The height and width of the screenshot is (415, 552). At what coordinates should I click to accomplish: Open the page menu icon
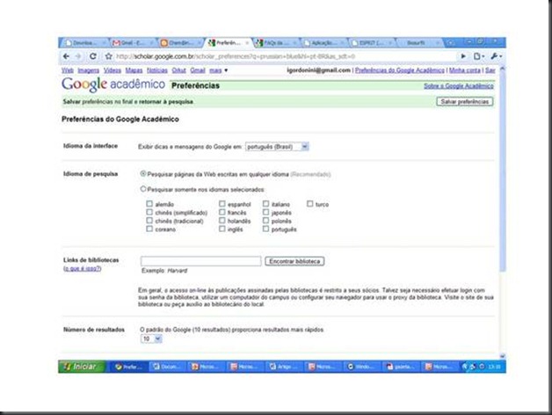click(479, 56)
